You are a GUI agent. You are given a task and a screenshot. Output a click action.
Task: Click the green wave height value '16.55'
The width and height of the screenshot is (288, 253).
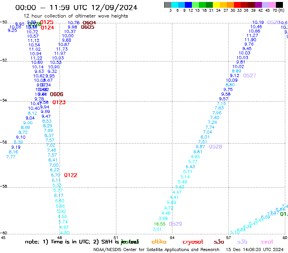click(x=160, y=224)
